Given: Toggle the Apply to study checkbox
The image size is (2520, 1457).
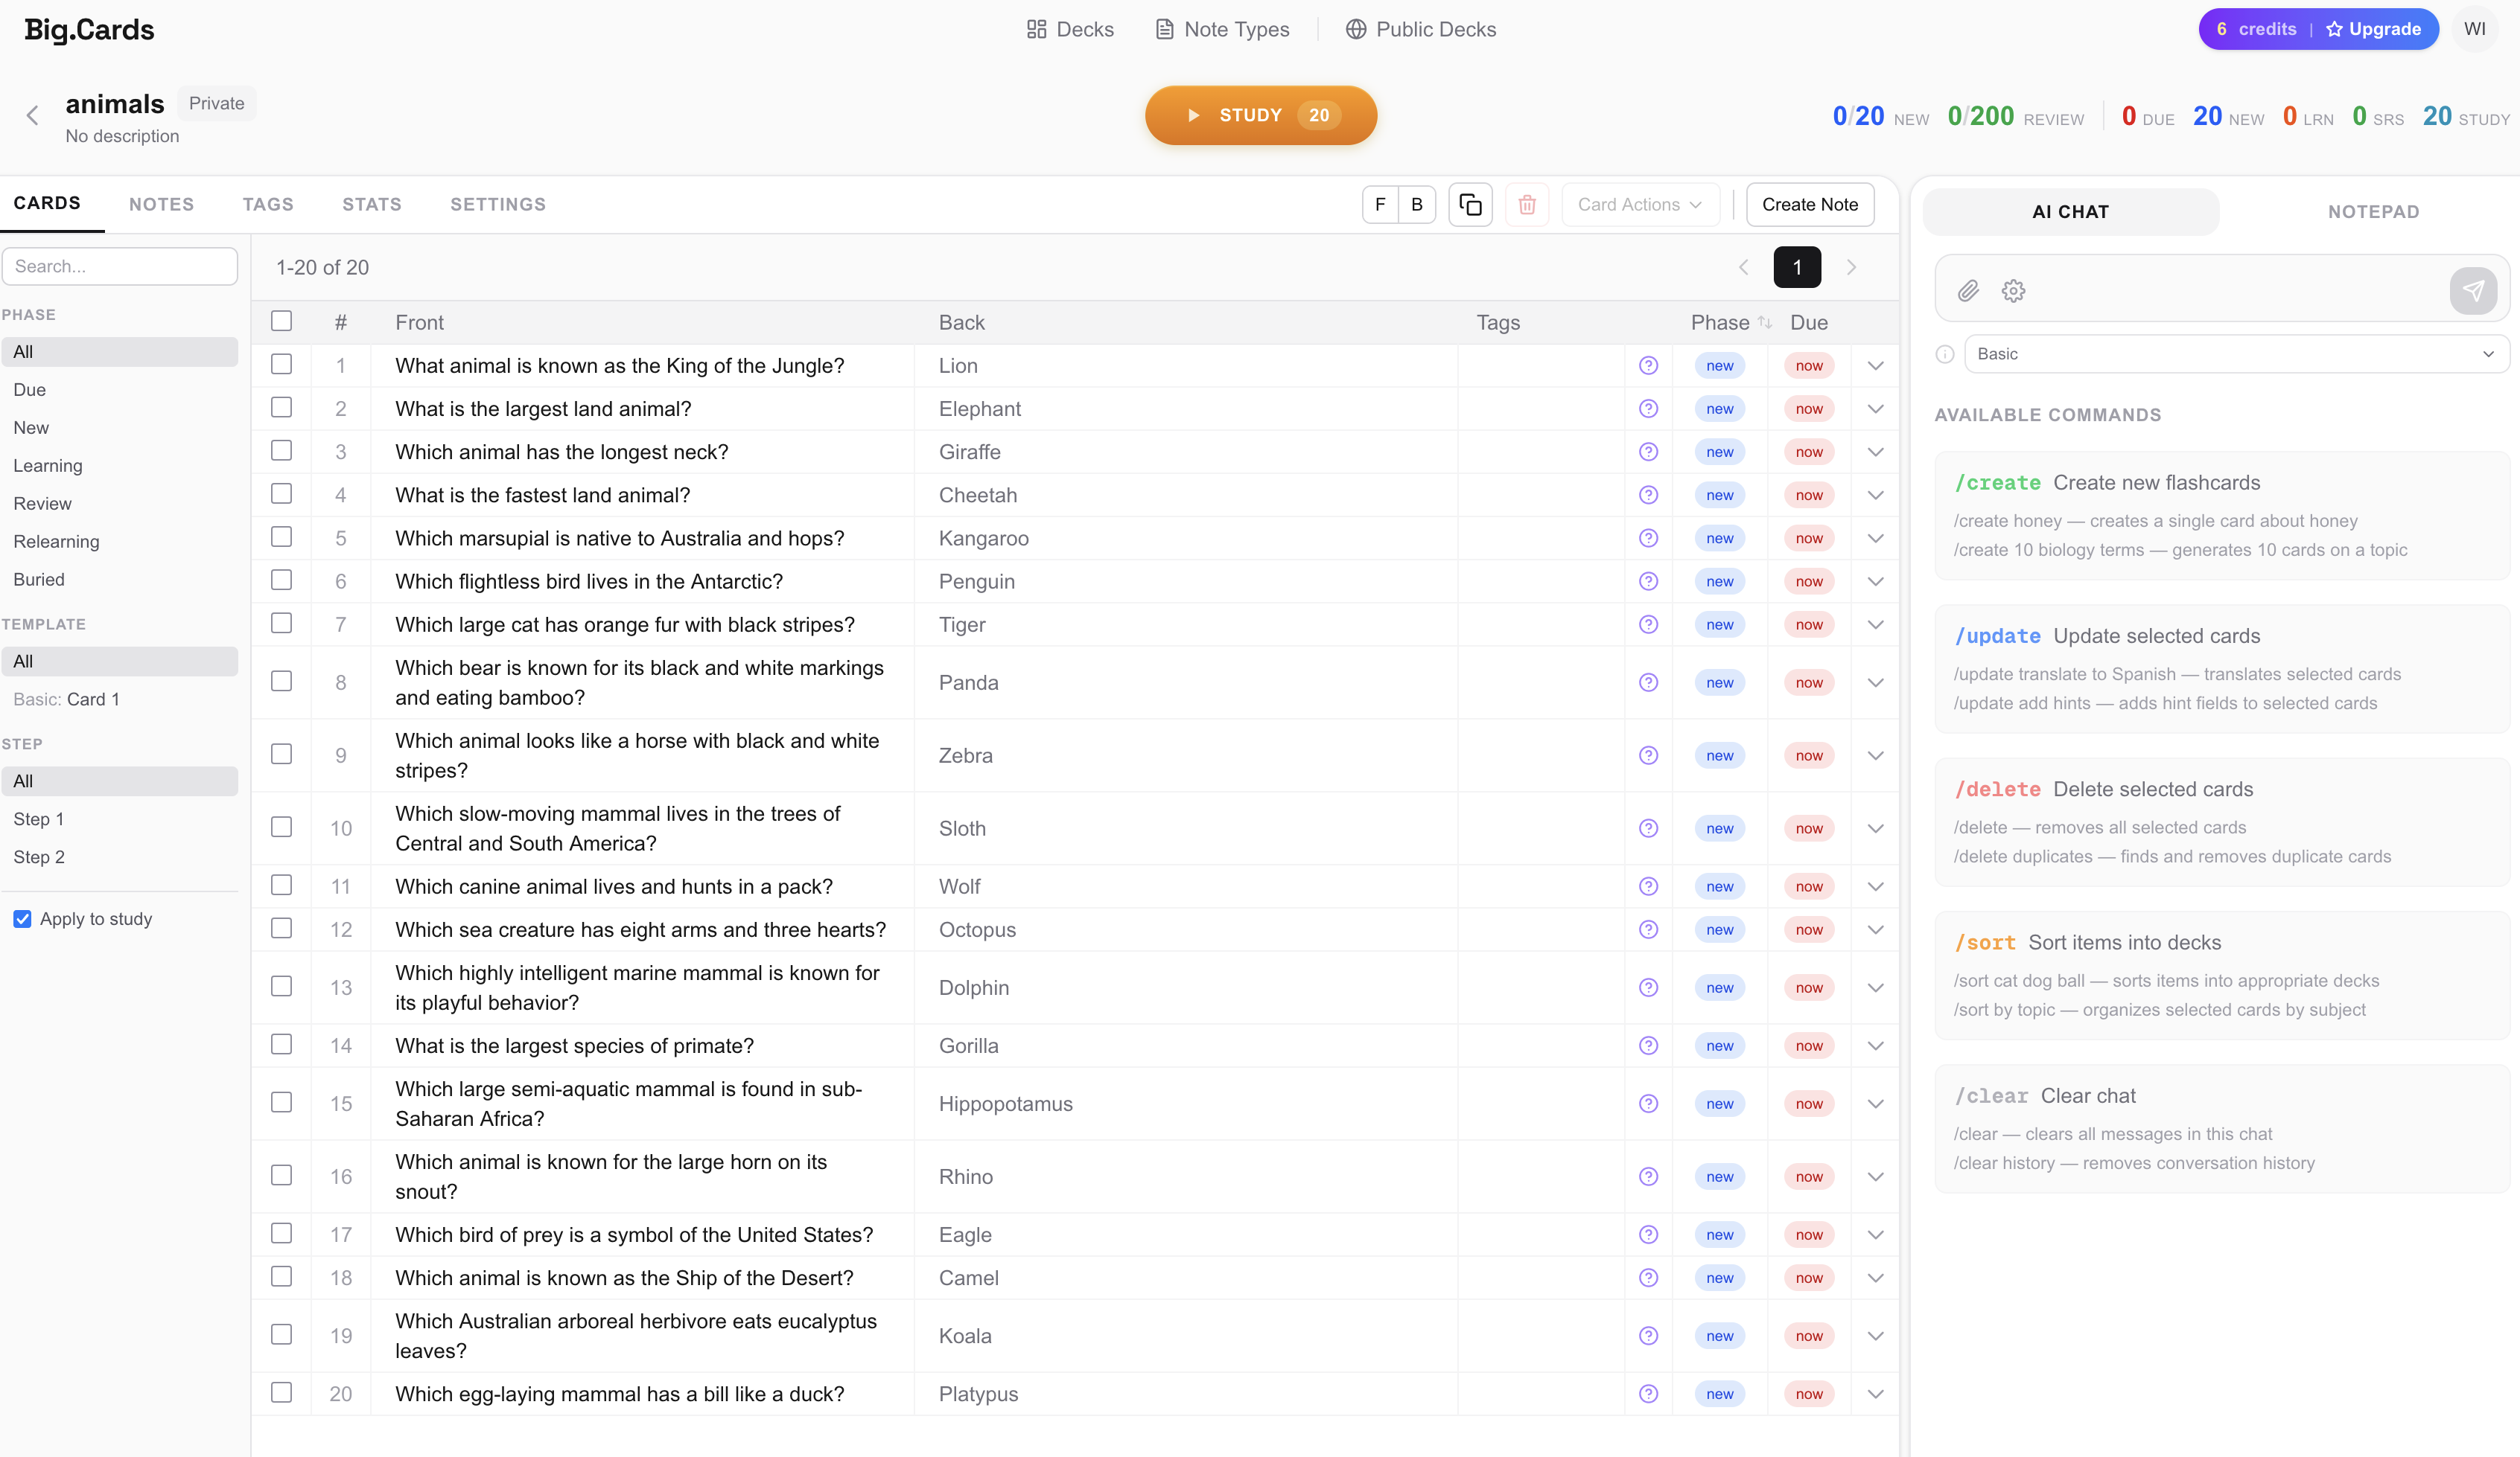Looking at the screenshot, I should tap(22, 918).
